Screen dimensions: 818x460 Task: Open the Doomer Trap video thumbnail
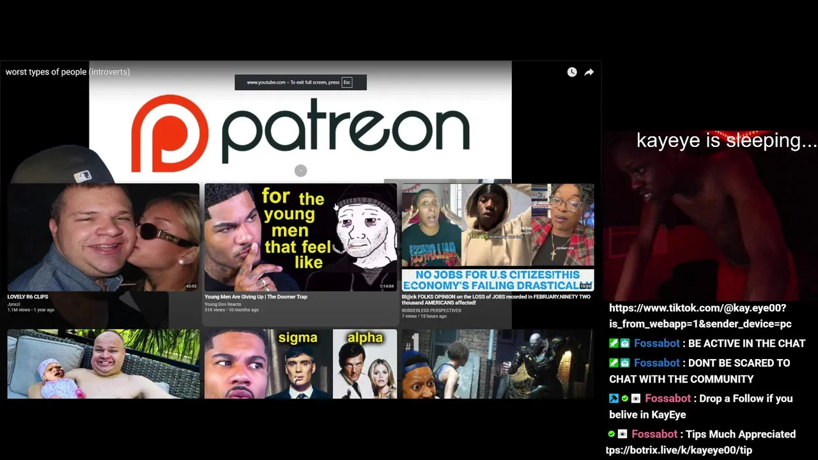[300, 237]
